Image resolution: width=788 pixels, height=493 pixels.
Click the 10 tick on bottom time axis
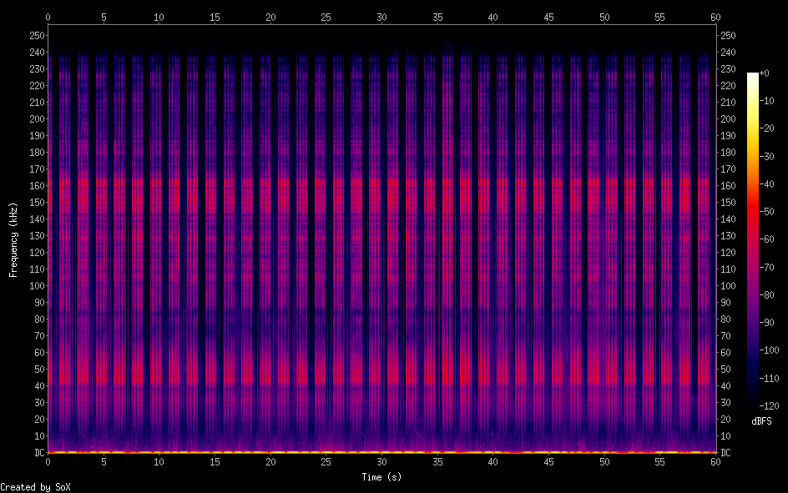[159, 461]
